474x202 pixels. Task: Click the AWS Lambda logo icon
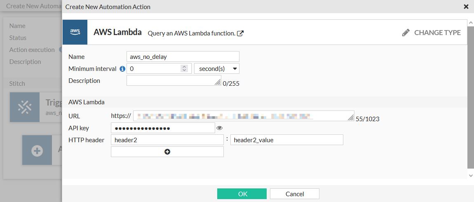(75, 32)
